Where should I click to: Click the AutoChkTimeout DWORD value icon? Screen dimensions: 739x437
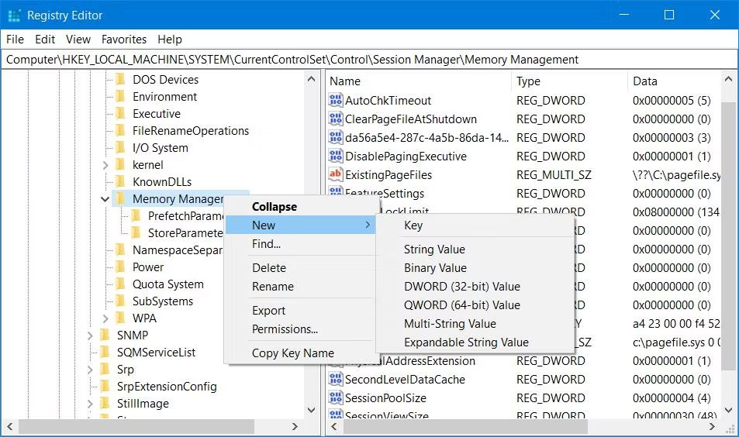[336, 101]
